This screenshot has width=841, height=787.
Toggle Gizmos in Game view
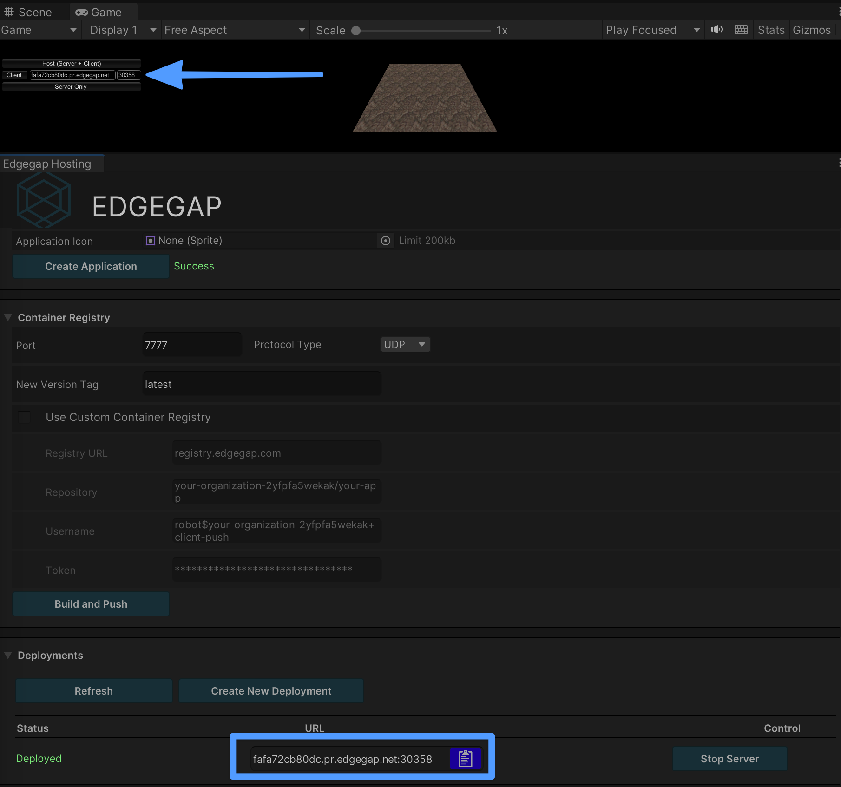(x=811, y=30)
